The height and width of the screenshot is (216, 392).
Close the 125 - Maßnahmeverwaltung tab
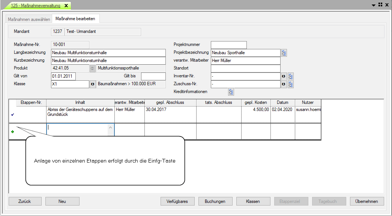pos(66,6)
